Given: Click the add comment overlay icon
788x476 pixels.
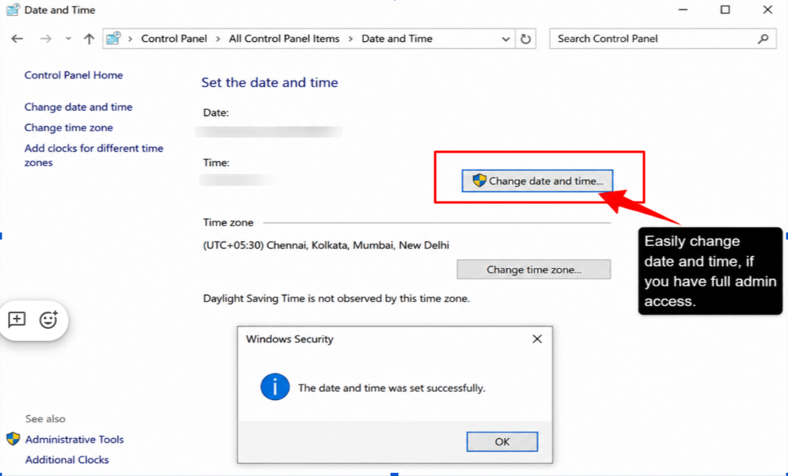Looking at the screenshot, I should [x=17, y=319].
